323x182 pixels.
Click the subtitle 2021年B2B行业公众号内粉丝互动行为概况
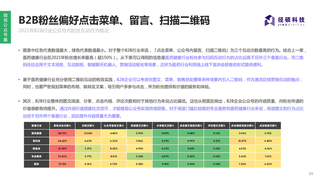pos(64,30)
